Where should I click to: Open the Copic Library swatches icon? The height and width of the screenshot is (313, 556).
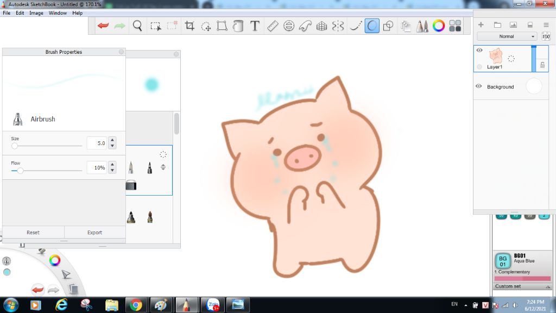pos(455,26)
